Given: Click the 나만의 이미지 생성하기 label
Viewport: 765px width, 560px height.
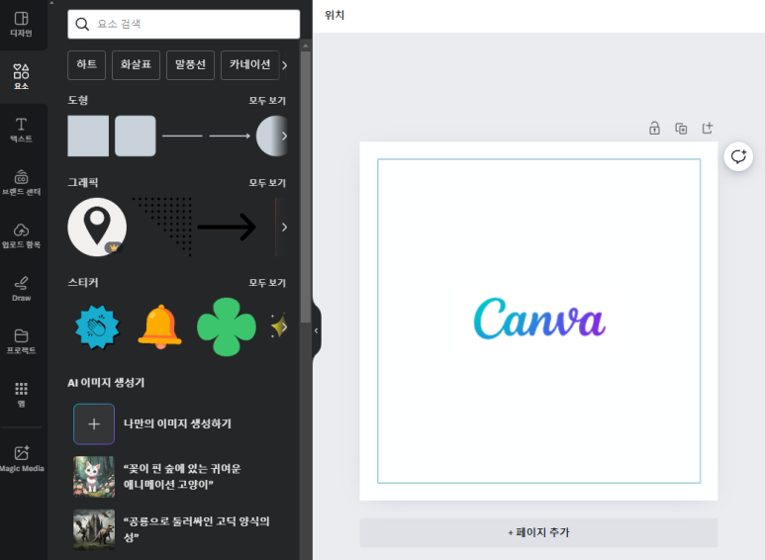Looking at the screenshot, I should click(177, 423).
